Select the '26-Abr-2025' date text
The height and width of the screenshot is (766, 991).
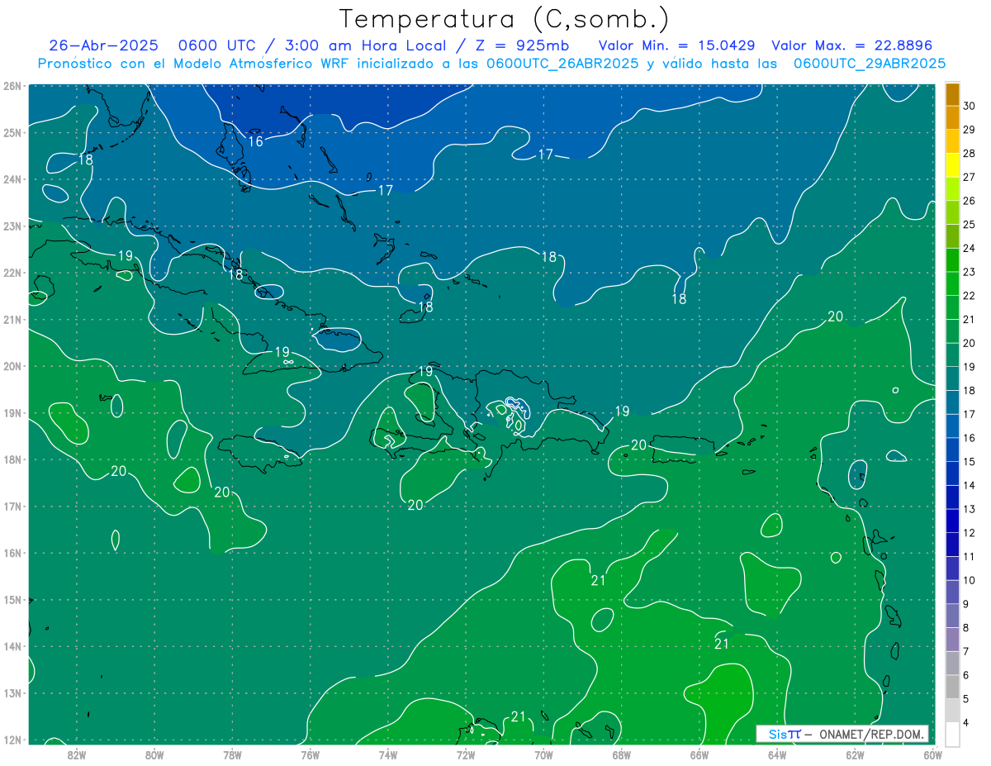(x=103, y=45)
